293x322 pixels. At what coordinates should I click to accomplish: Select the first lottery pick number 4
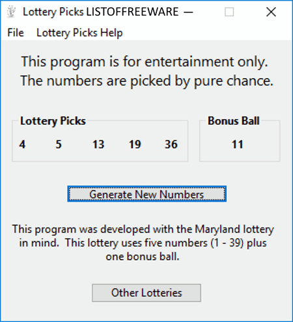(22, 144)
